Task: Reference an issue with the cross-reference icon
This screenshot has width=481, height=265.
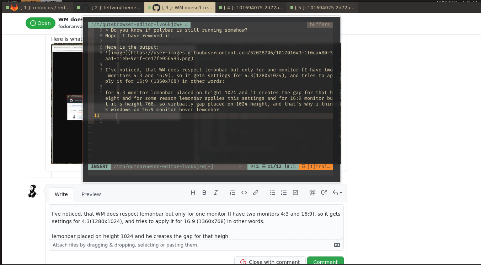Action: tap(324, 192)
